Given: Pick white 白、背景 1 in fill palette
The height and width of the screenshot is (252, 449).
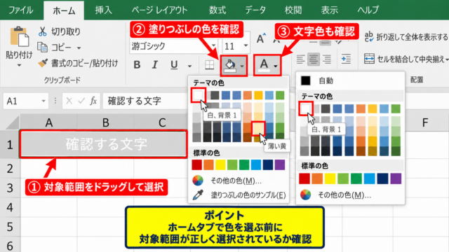Looking at the screenshot, I should pos(198,95).
